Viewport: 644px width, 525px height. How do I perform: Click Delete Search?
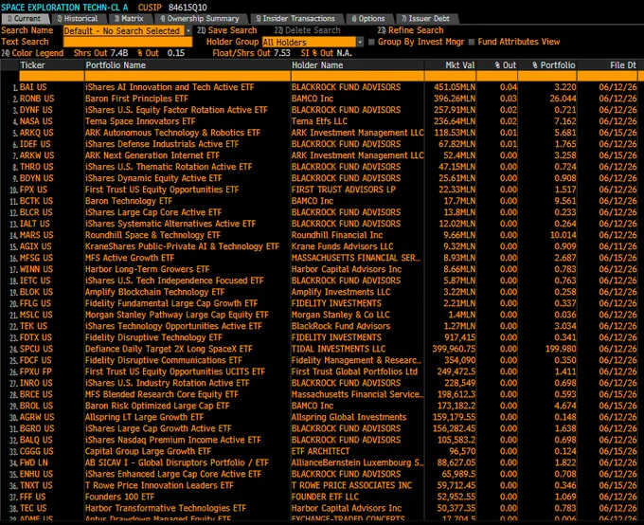click(x=307, y=30)
